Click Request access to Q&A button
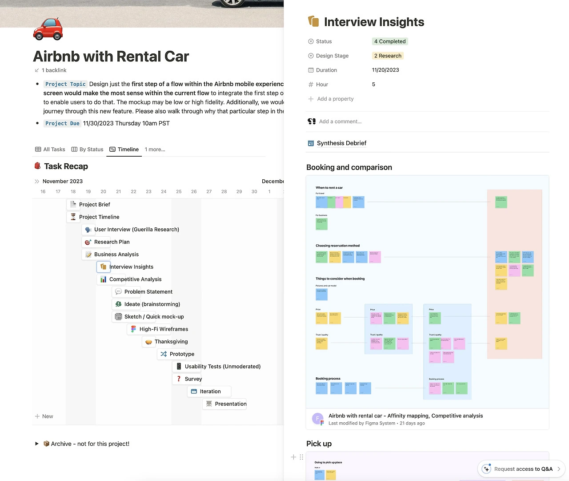Image resolution: width=569 pixels, height=481 pixels. click(521, 469)
